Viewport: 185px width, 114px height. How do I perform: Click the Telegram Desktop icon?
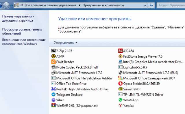[53, 94]
